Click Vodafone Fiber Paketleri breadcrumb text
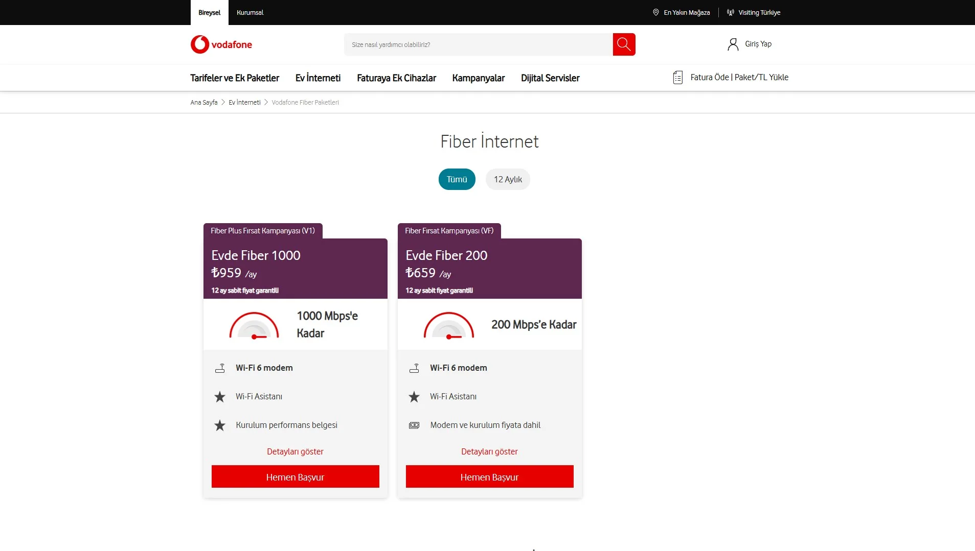 pyautogui.click(x=305, y=102)
